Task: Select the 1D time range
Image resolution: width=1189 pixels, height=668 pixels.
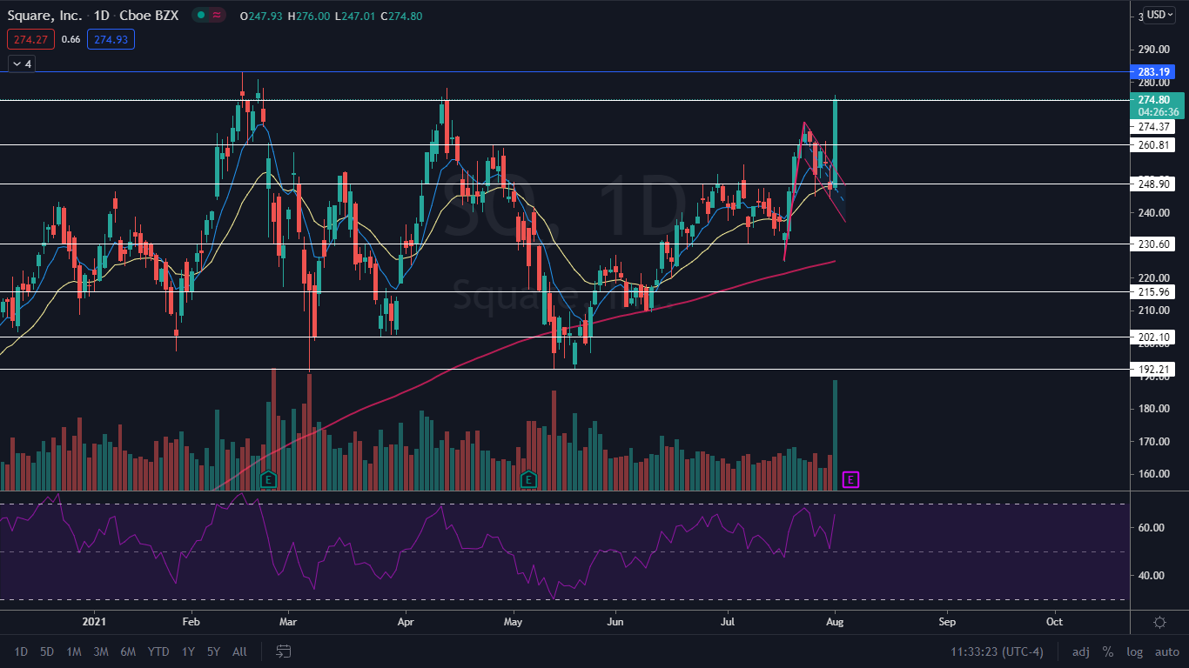Action: tap(21, 651)
